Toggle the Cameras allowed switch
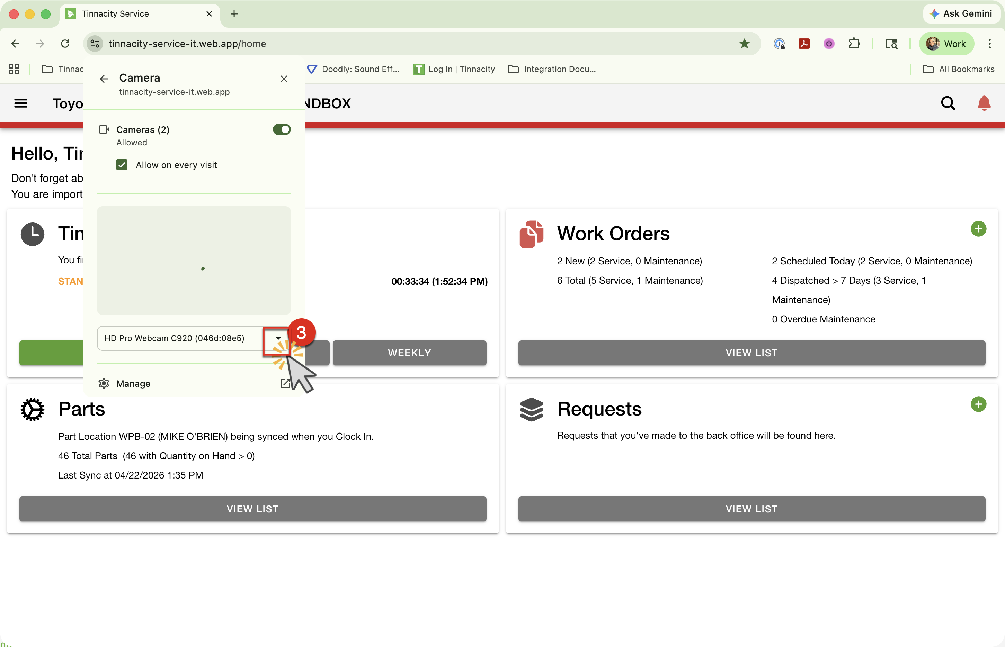Viewport: 1005px width, 647px height. 281,129
